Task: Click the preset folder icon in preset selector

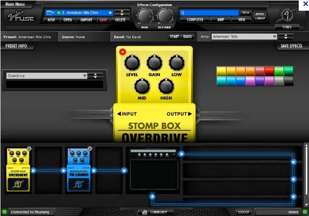Action: click(49, 13)
